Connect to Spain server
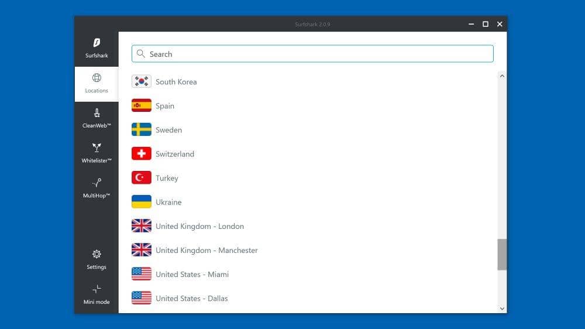The image size is (585, 329). (165, 106)
